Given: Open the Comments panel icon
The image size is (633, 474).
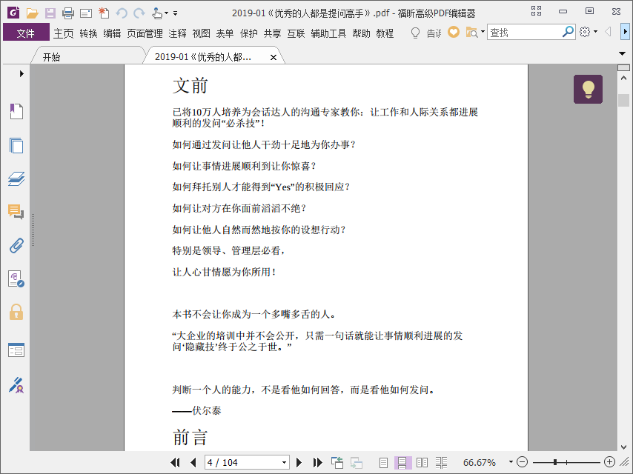Looking at the screenshot, I should [x=16, y=211].
